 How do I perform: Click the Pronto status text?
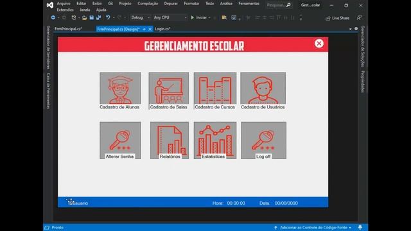(x=57, y=227)
